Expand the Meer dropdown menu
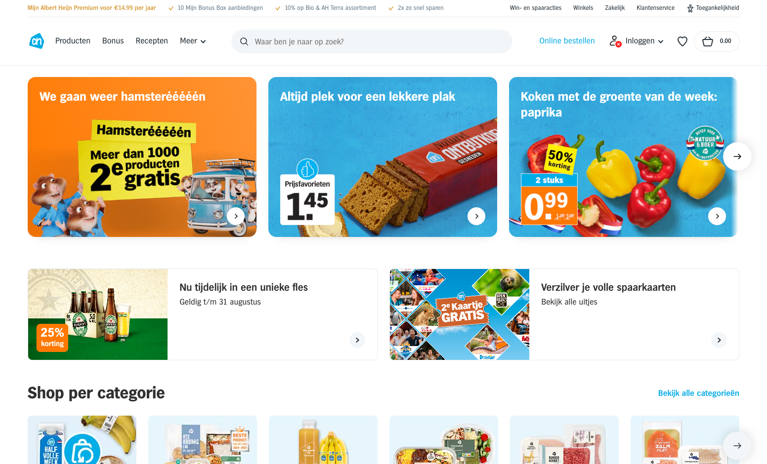The height and width of the screenshot is (464, 767). click(193, 41)
